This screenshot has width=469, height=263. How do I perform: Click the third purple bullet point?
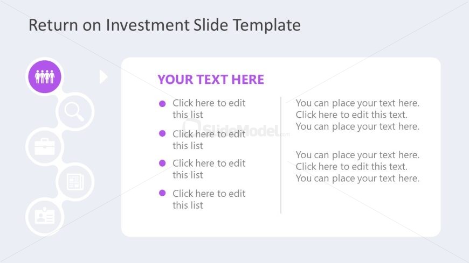(x=162, y=163)
